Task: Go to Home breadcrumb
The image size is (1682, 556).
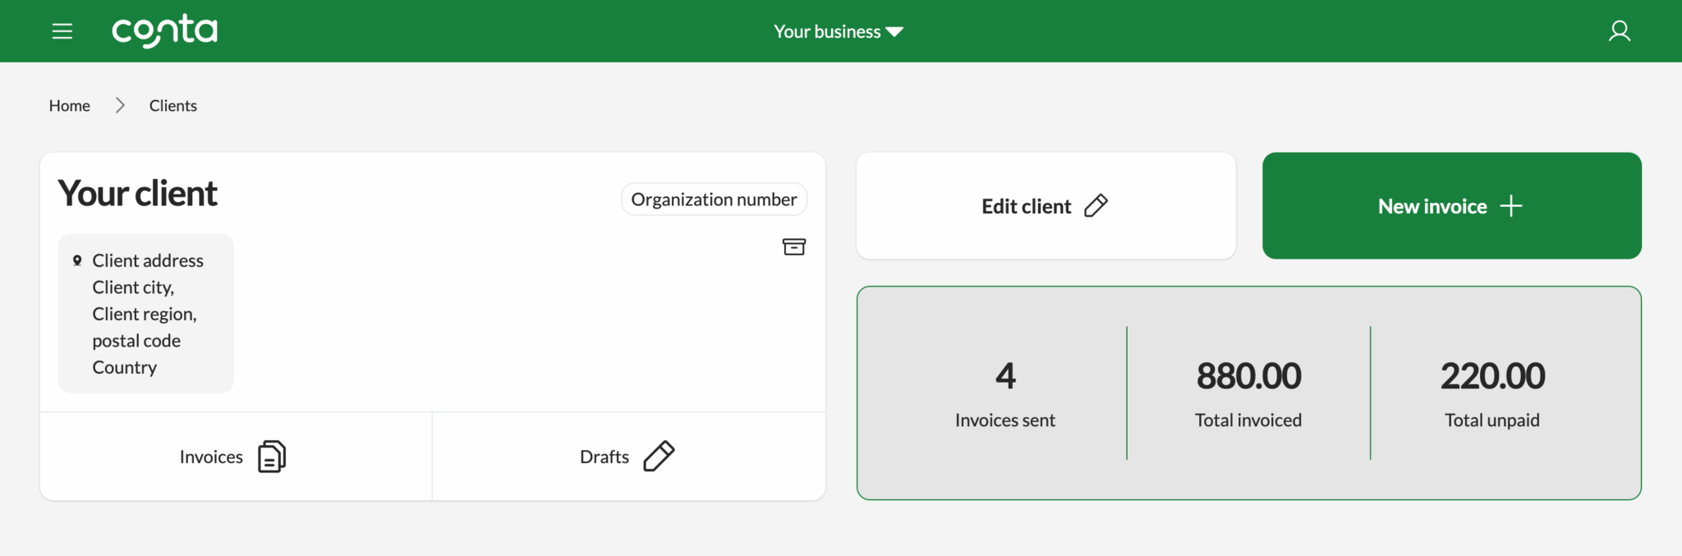Action: coord(70,105)
